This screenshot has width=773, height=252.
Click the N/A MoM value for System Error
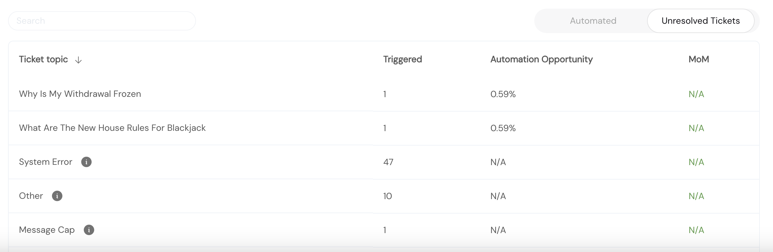[x=696, y=162]
